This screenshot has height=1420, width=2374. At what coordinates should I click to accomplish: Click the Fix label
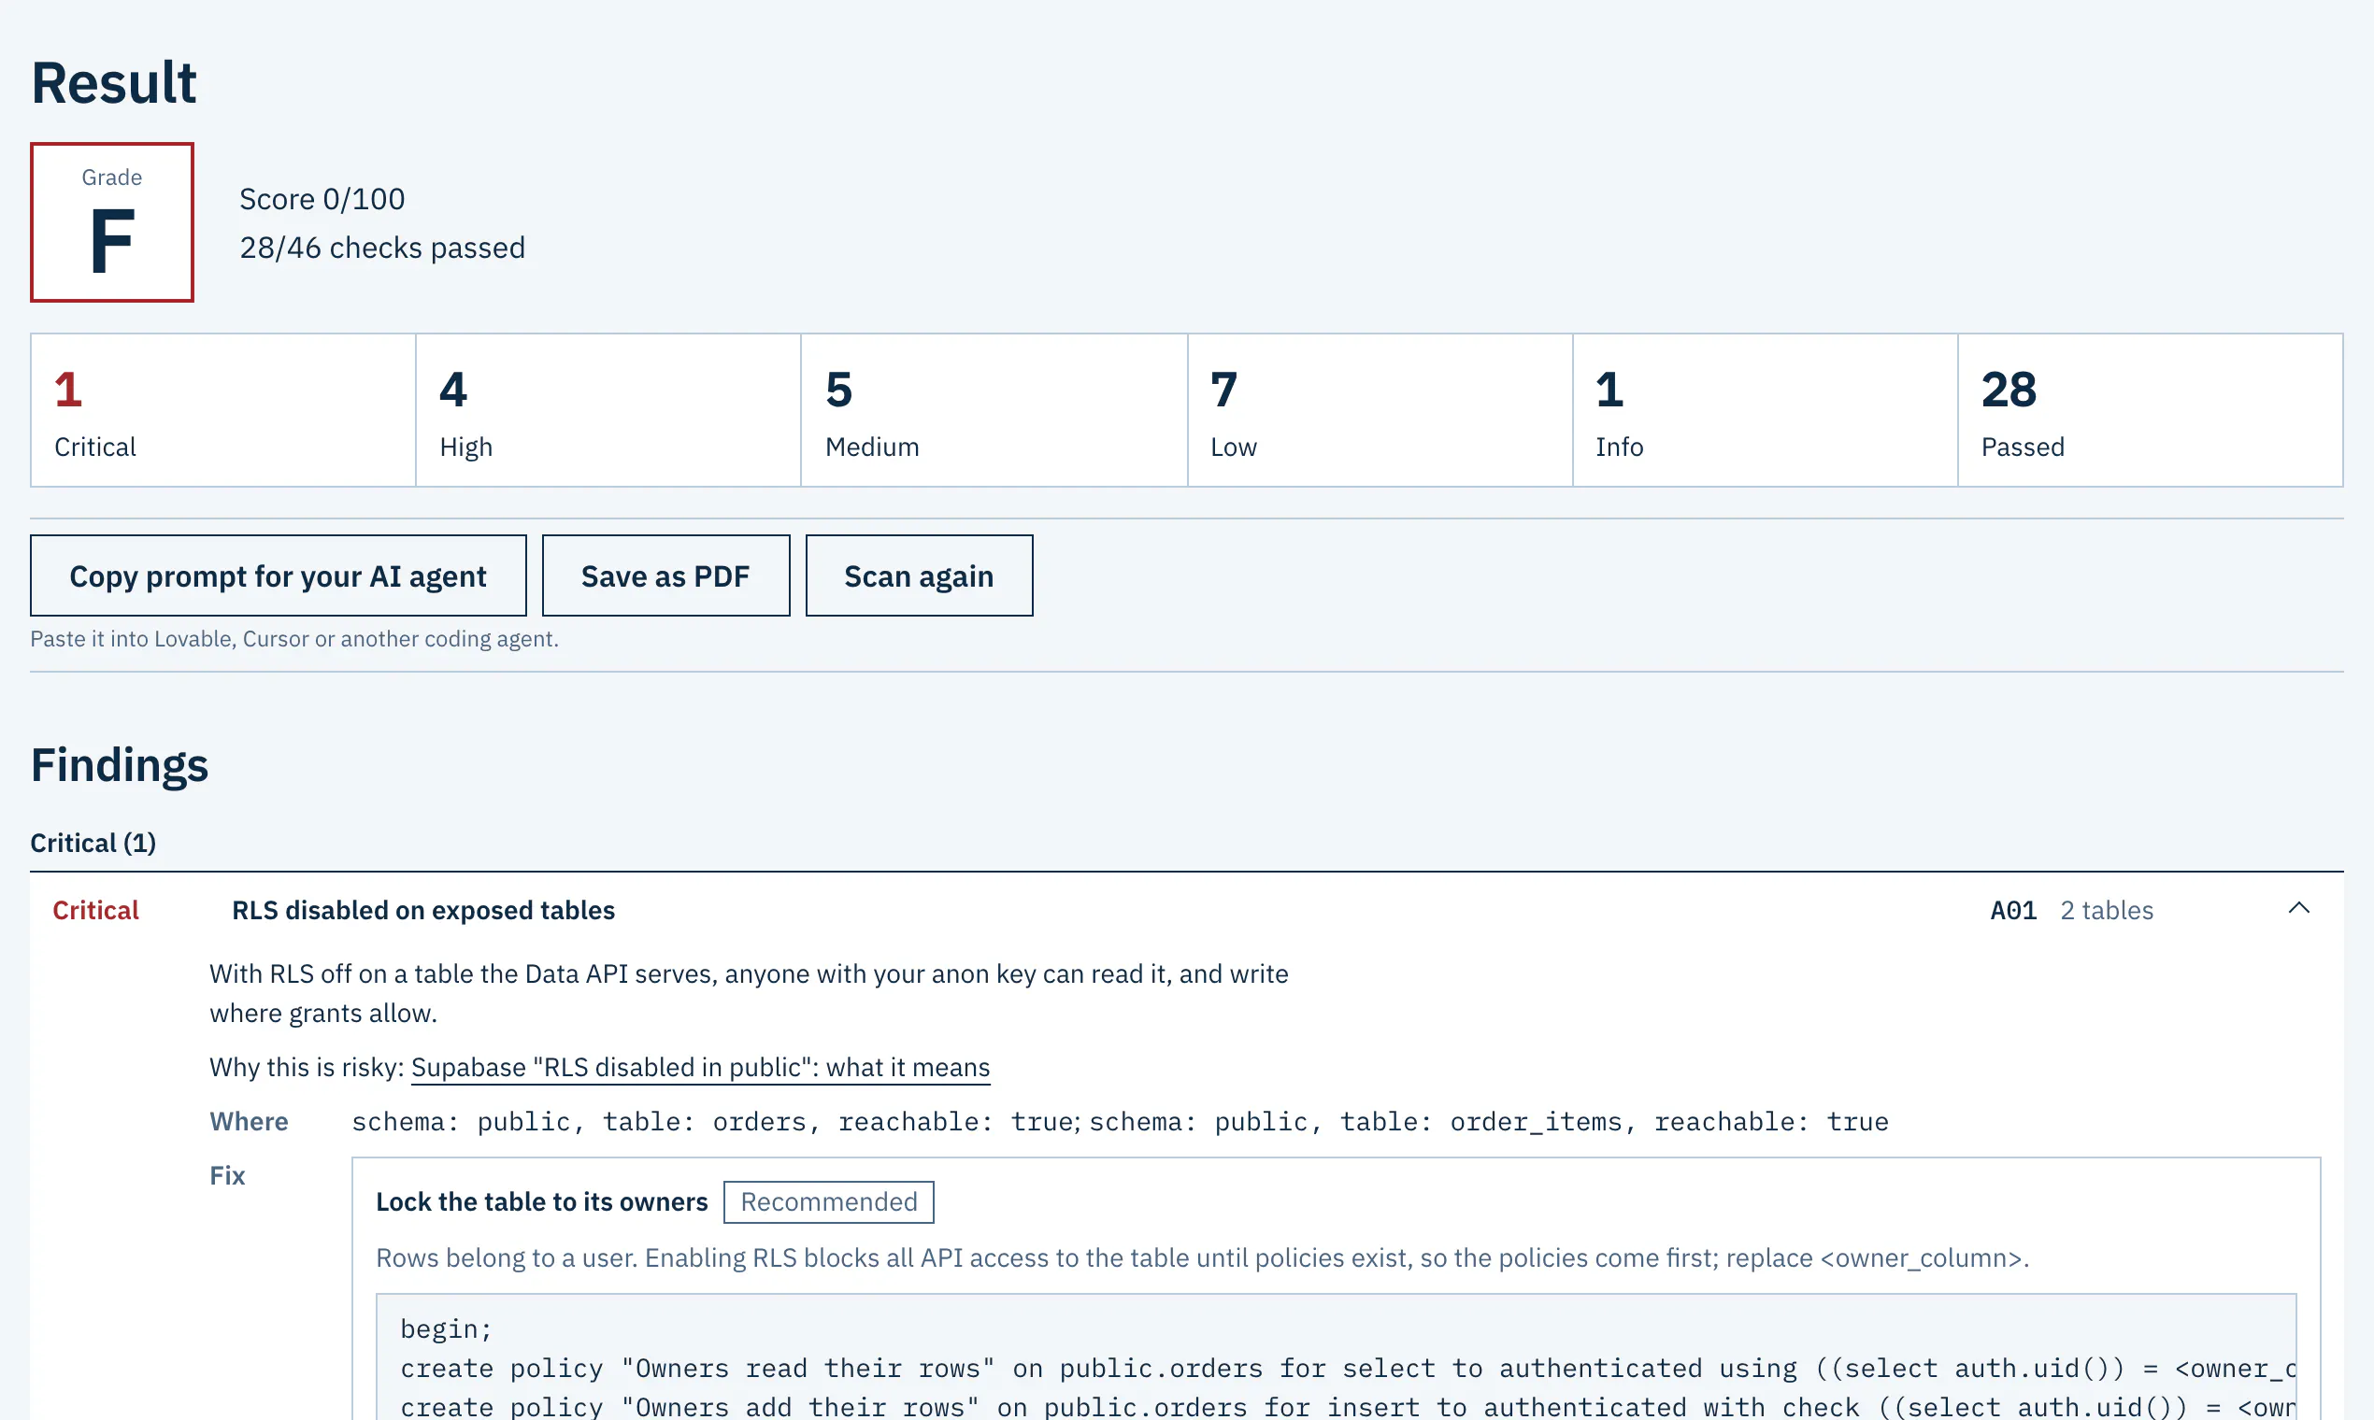click(x=228, y=1175)
